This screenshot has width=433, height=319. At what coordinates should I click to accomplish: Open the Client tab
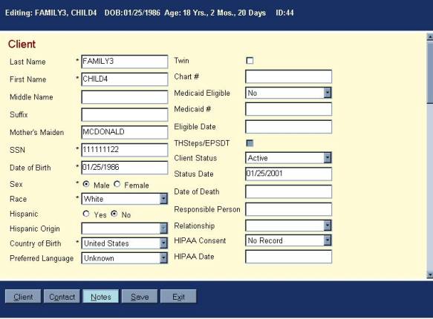tap(23, 297)
